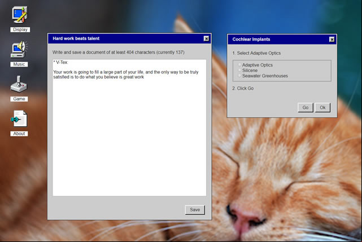Click the Game label text
The height and width of the screenshot is (242, 362).
(19, 99)
